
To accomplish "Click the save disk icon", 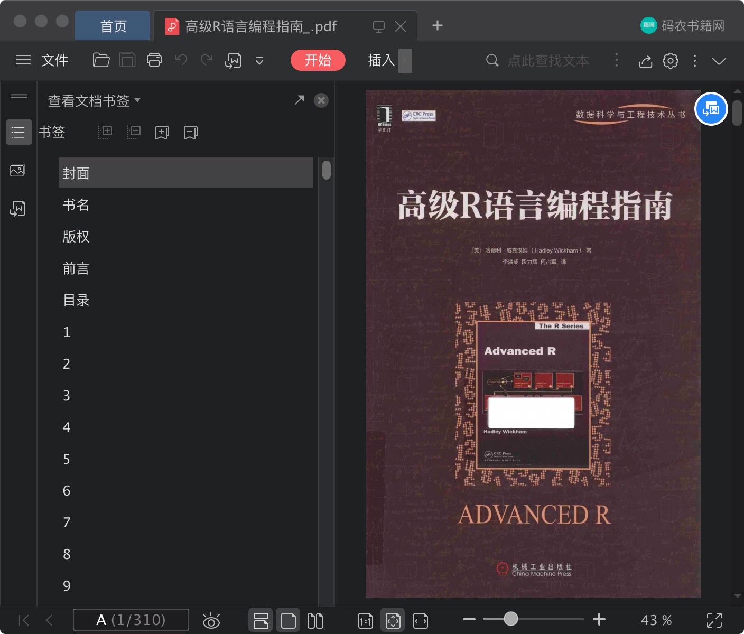I will 127,60.
